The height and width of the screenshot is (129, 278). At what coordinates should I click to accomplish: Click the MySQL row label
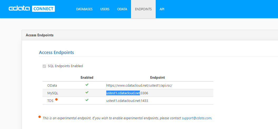[x=53, y=93]
